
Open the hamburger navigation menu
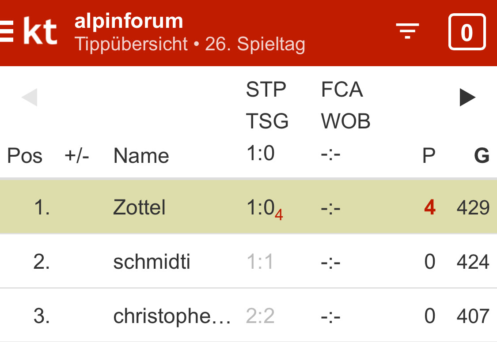(5, 33)
